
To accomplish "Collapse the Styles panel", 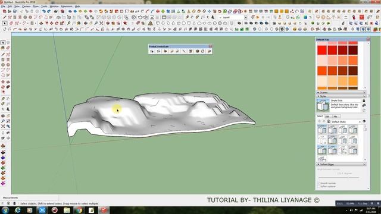I will 318,96.
